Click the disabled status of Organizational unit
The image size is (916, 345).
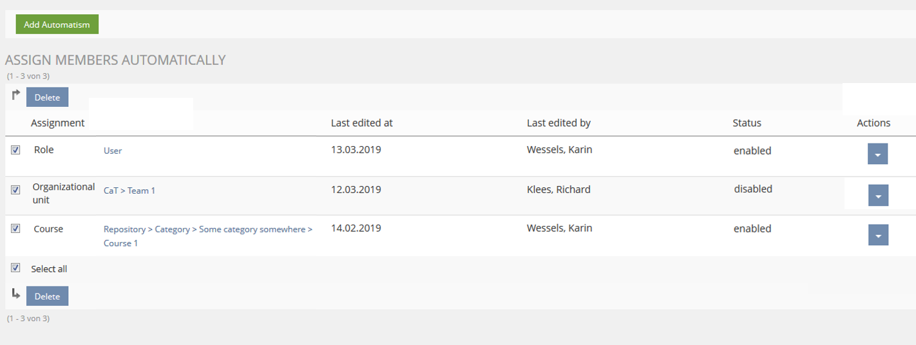[752, 189]
